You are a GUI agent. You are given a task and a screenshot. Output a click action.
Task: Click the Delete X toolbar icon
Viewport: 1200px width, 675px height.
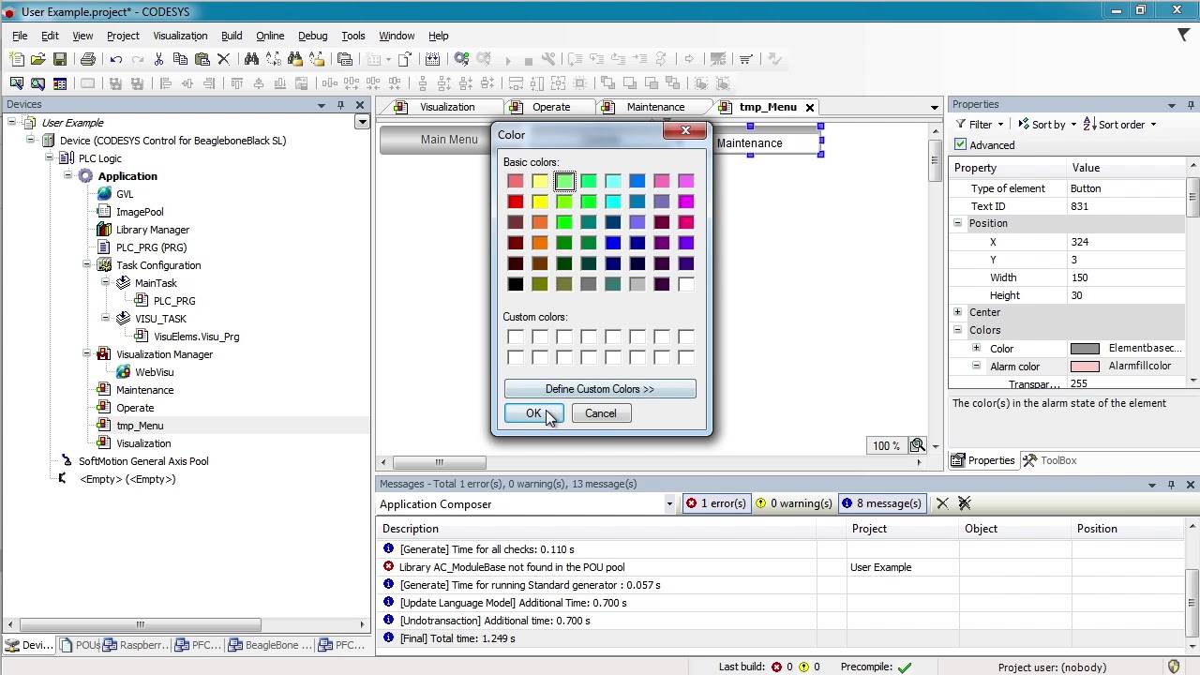(223, 59)
